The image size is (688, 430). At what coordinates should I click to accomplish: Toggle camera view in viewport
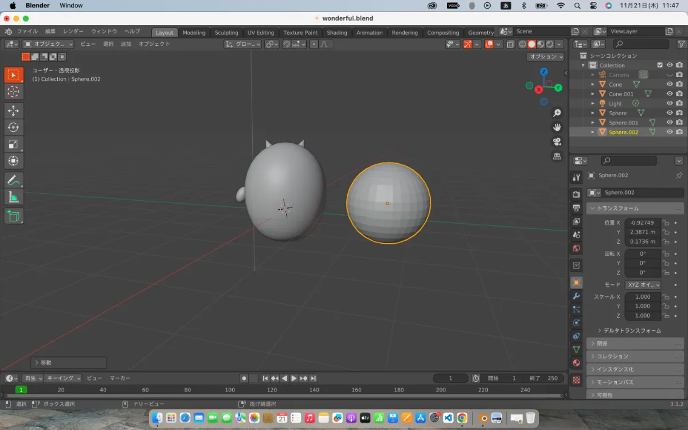(x=557, y=142)
